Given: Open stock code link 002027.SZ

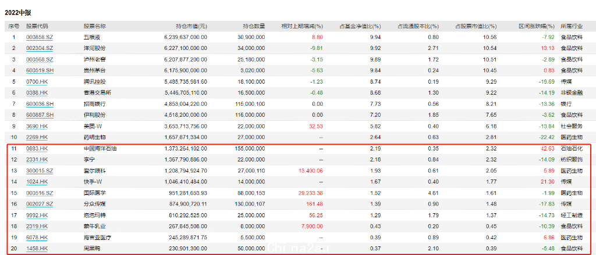Looking at the screenshot, I should pyautogui.click(x=40, y=204).
